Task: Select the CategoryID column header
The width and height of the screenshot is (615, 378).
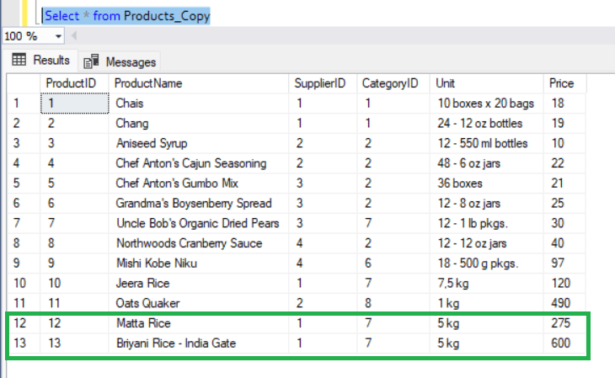Action: 390,83
